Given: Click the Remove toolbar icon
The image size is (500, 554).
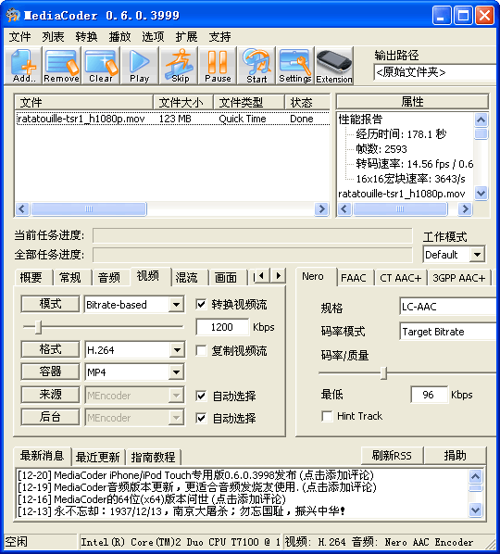Looking at the screenshot, I should [62, 66].
